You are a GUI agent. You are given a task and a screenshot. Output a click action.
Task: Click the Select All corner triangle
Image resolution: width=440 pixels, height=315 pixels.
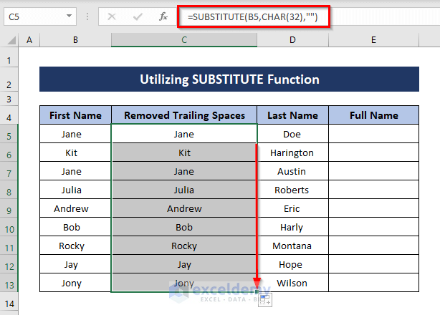(x=11, y=41)
